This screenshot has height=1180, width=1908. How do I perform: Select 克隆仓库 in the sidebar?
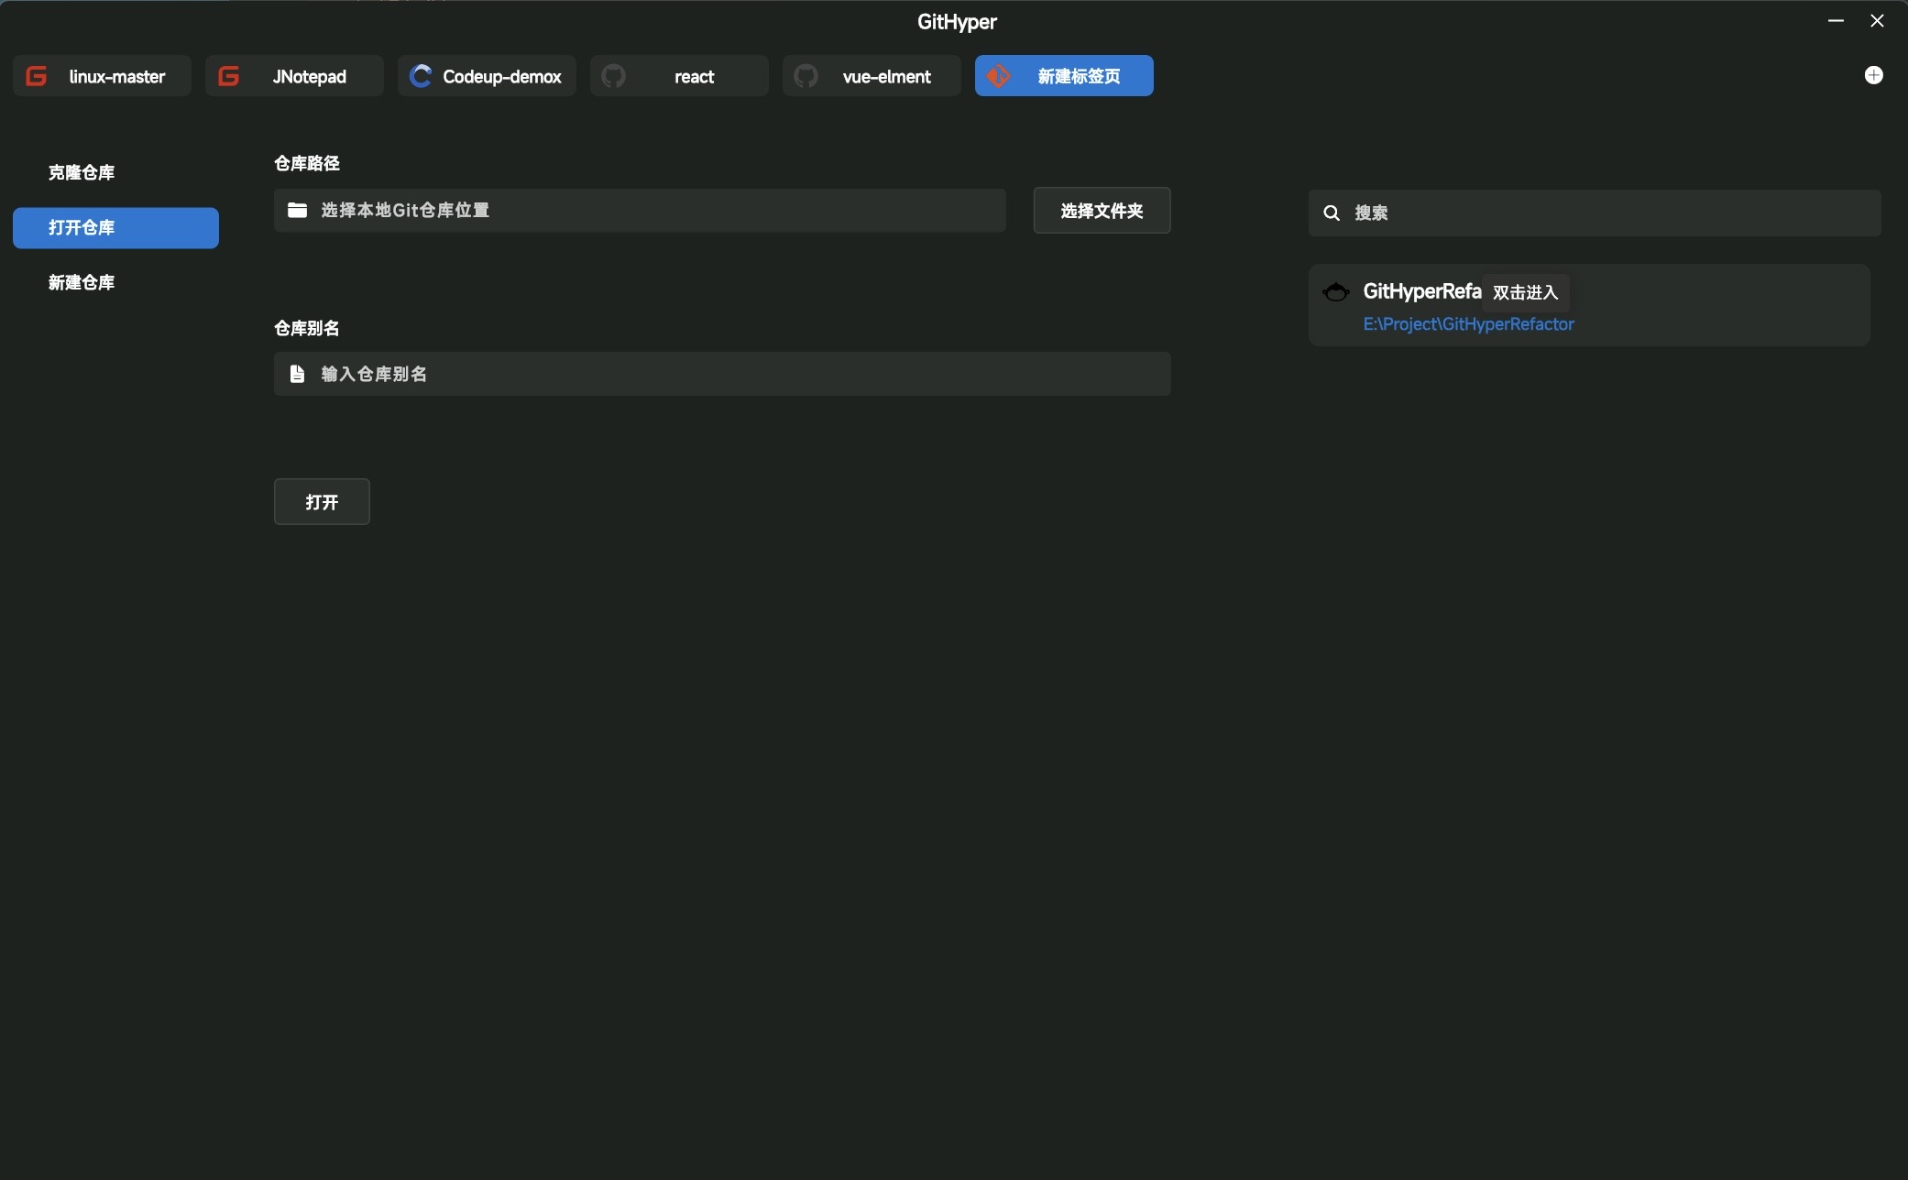pos(115,173)
